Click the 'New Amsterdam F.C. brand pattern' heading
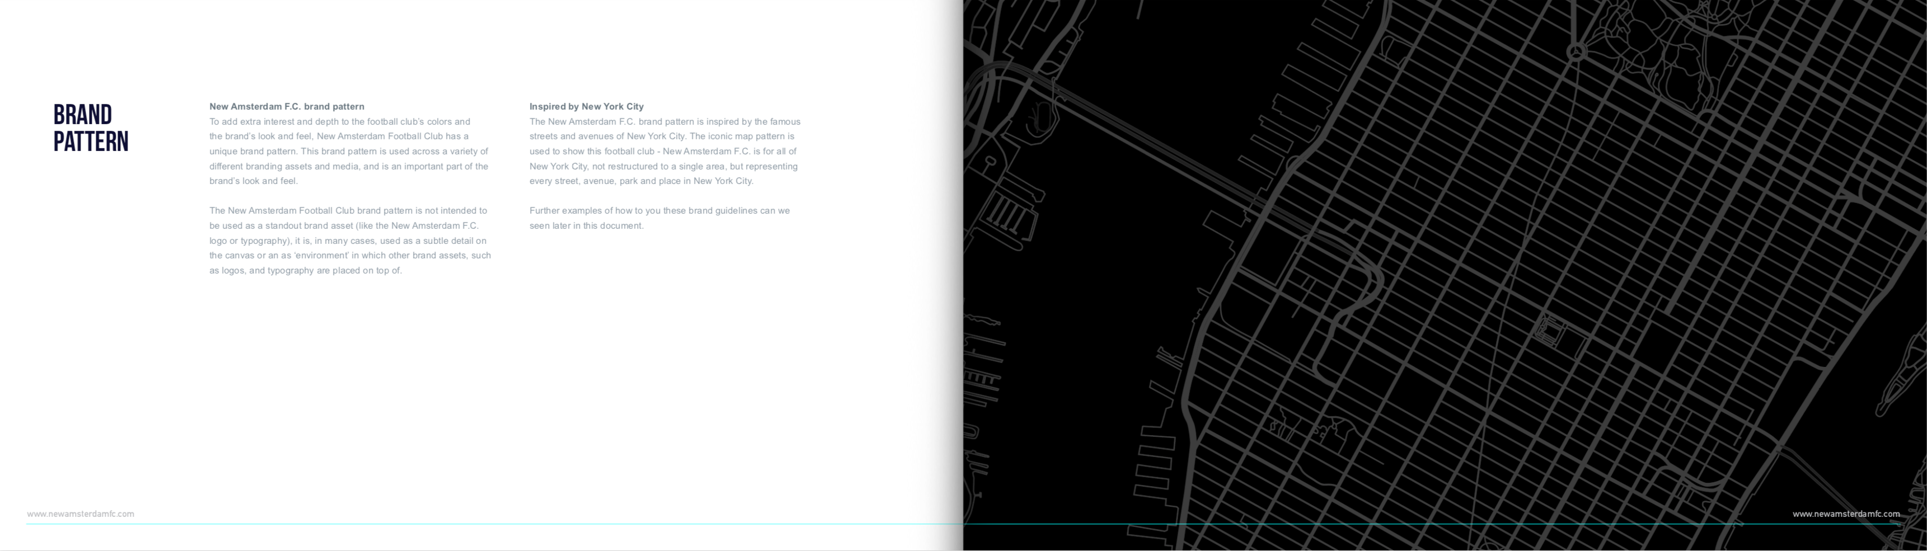Viewport: 1927px width, 551px height. point(287,106)
